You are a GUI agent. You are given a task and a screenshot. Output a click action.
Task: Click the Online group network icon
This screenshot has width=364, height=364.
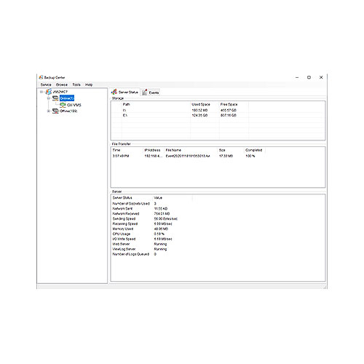(55, 98)
